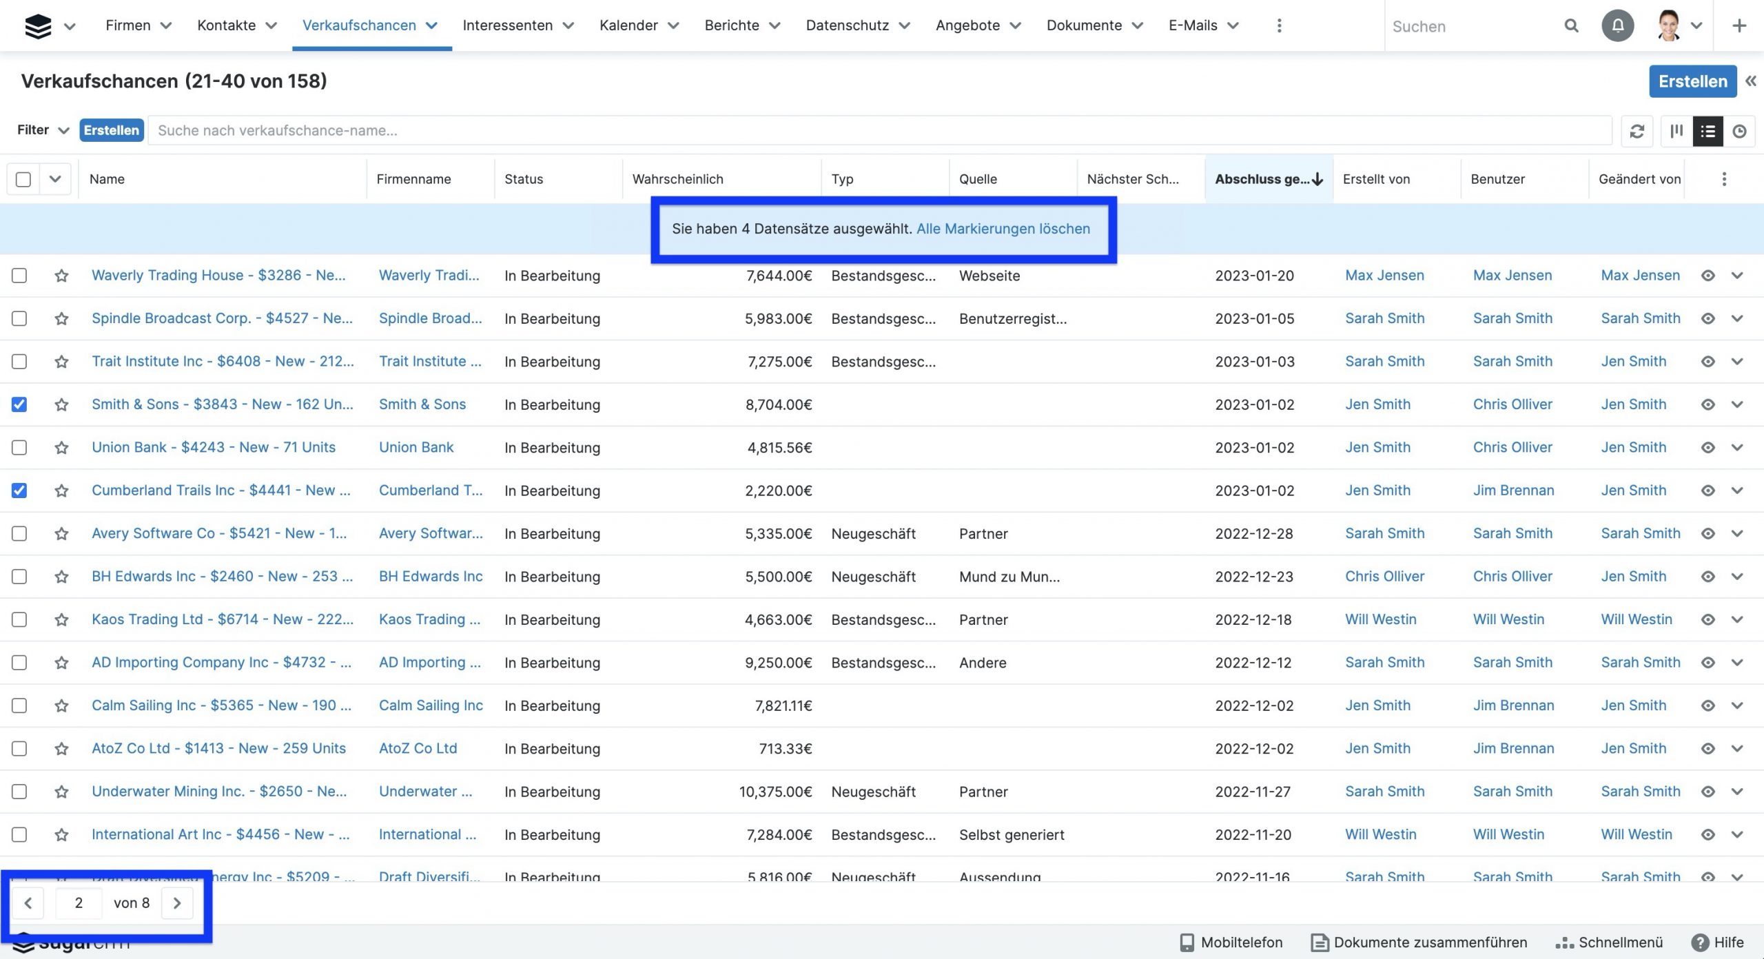Viewport: 1764px width, 959px height.
Task: Open row actions dropdown for Waverly Trading House
Action: 1737,276
